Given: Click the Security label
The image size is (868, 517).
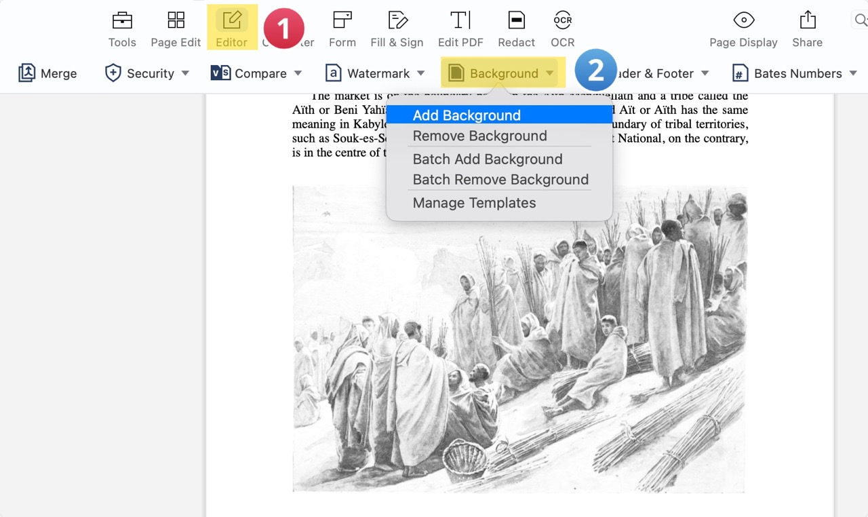Looking at the screenshot, I should tap(151, 73).
